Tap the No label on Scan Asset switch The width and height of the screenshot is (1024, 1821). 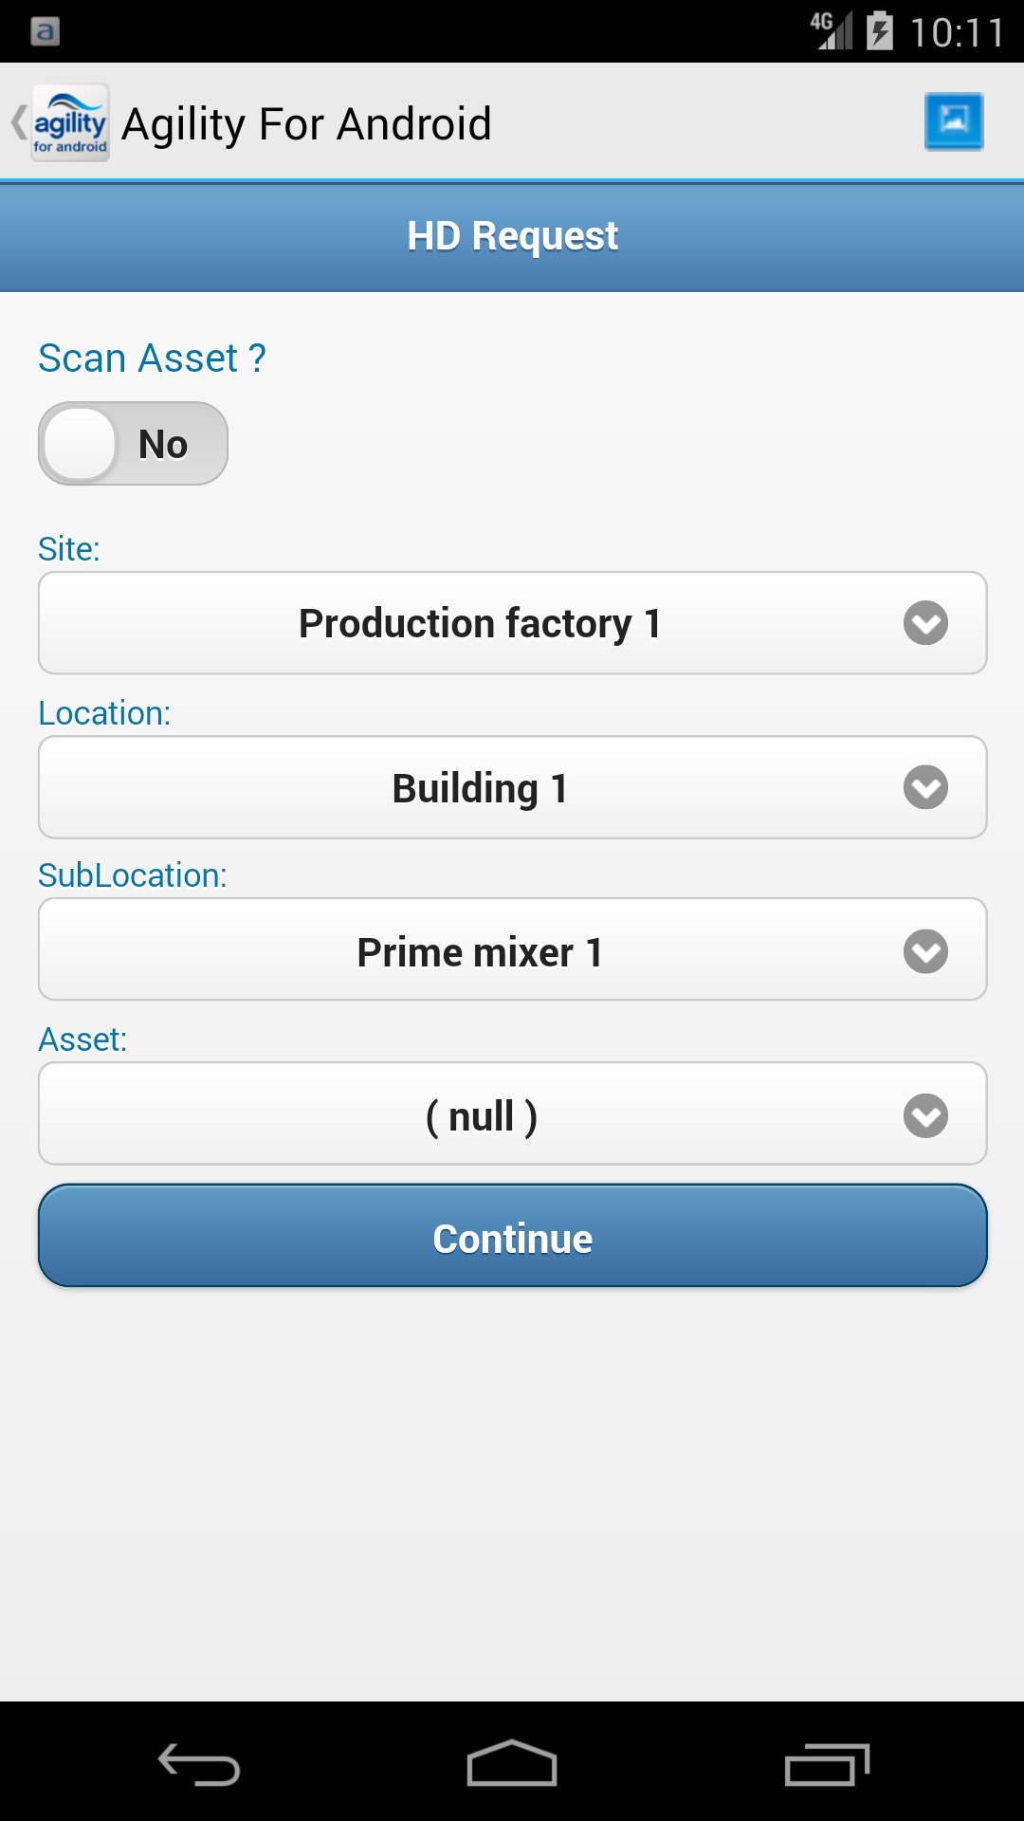click(163, 444)
